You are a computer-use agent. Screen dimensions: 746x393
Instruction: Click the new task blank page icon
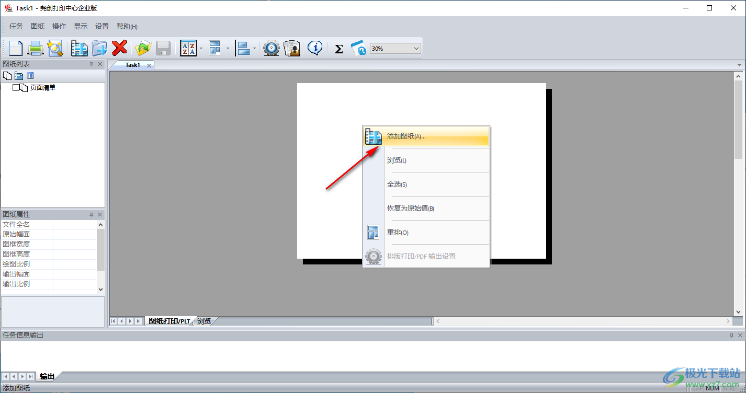(x=16, y=48)
